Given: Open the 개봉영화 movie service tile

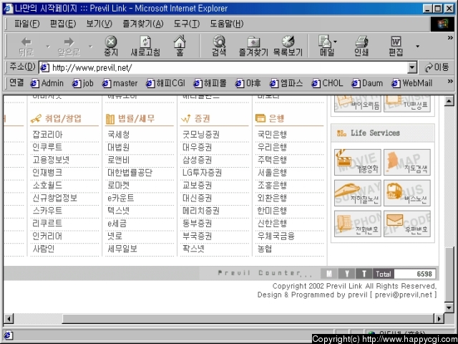Looking at the screenshot, I should 358,163.
